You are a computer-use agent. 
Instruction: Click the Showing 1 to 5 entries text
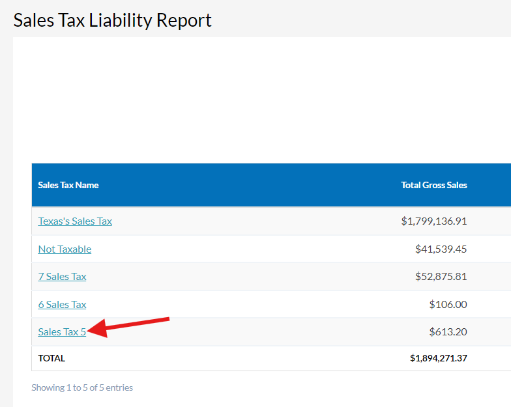(x=82, y=387)
